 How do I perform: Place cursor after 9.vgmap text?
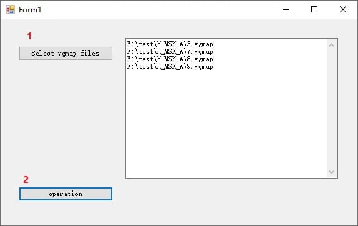click(213, 67)
